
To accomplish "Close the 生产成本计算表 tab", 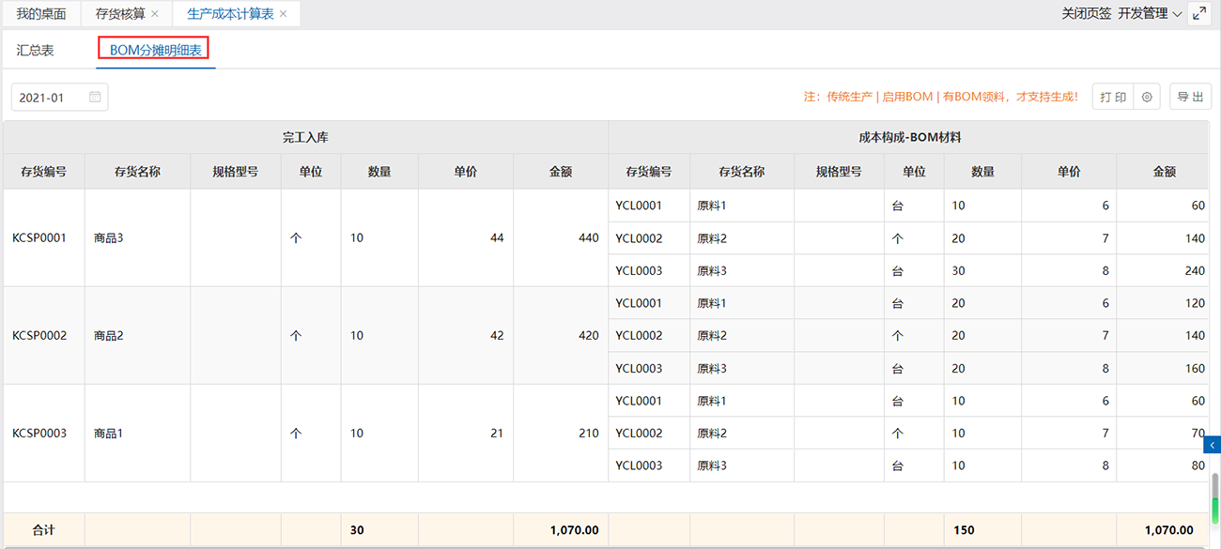I will pyautogui.click(x=284, y=14).
